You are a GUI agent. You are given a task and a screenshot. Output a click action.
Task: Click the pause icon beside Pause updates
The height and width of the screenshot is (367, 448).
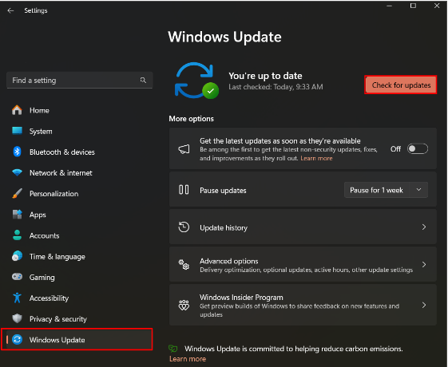click(x=184, y=190)
